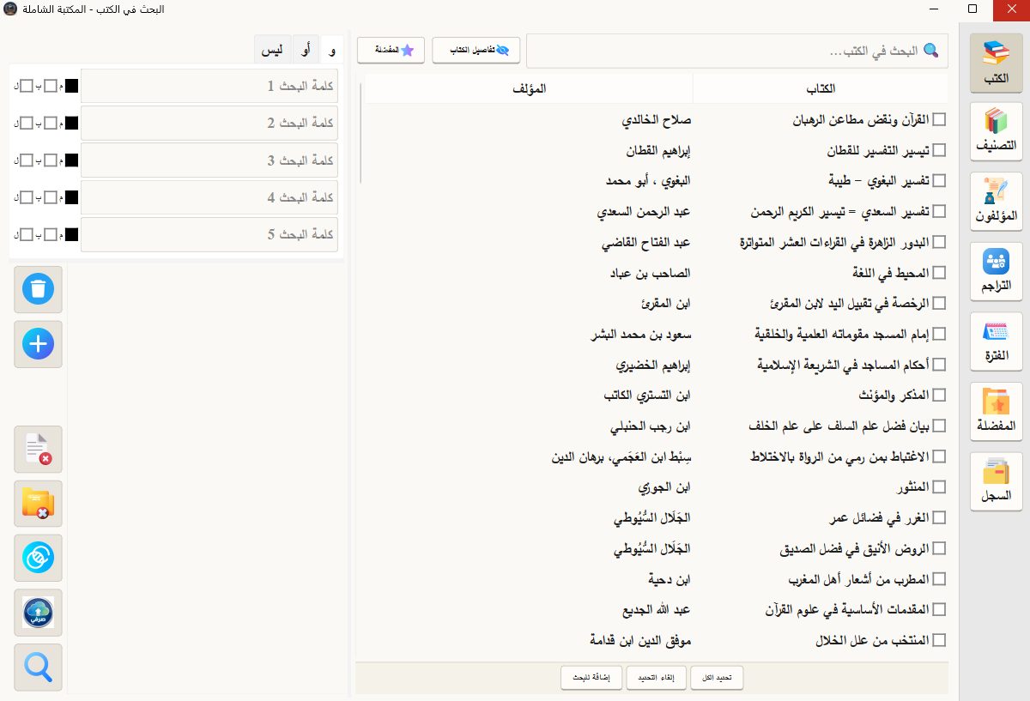Image resolution: width=1030 pixels, height=701 pixels.
Task: Check the box for الروض الأنيق
Action: click(x=939, y=547)
